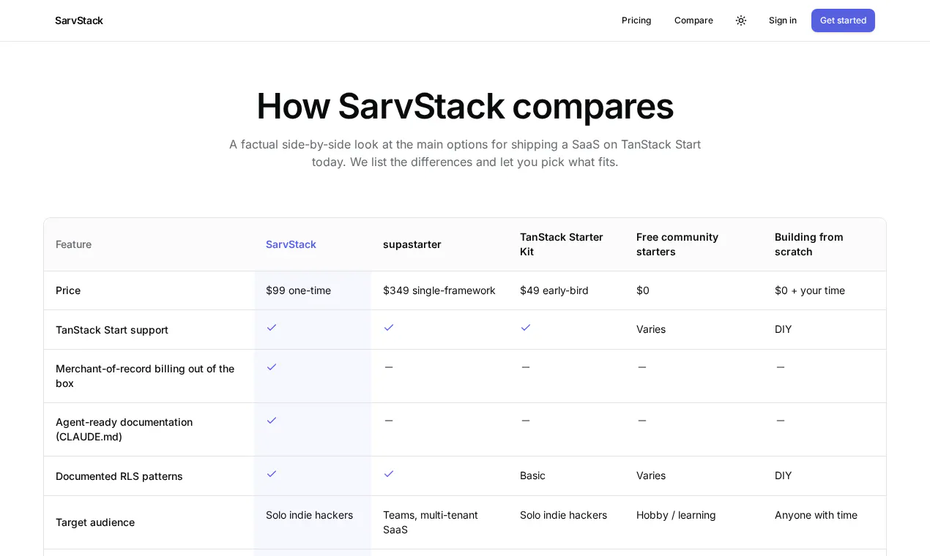
Task: Click DIY in TanStack Start support row
Action: pos(784,329)
